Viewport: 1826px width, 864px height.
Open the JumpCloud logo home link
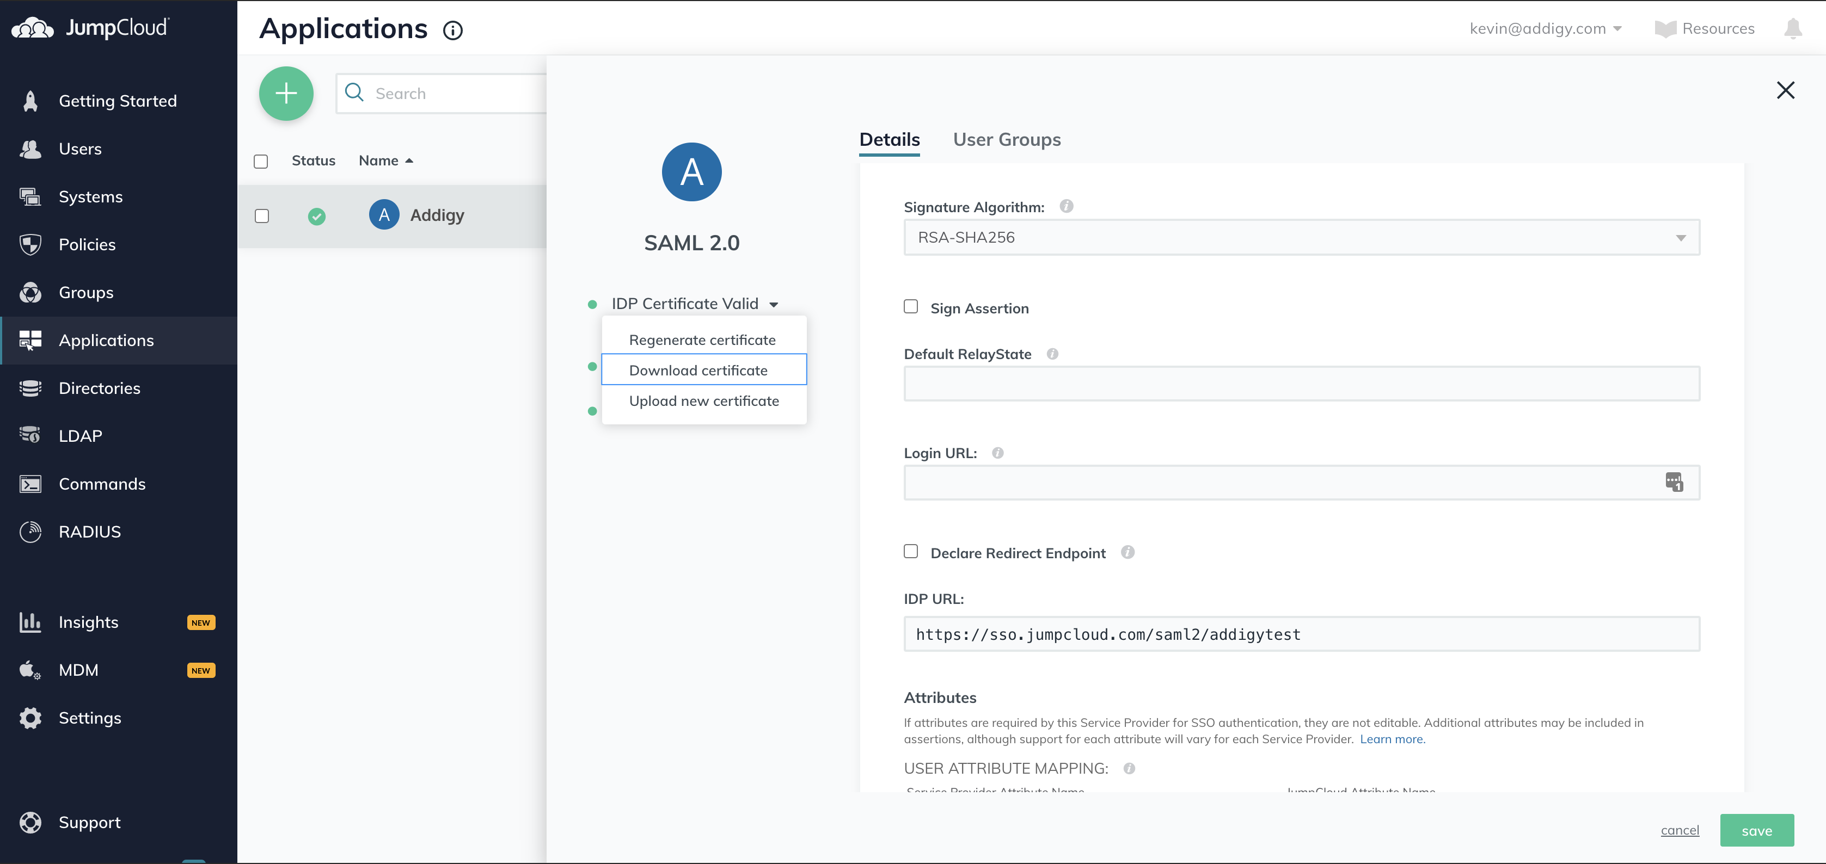tap(91, 28)
